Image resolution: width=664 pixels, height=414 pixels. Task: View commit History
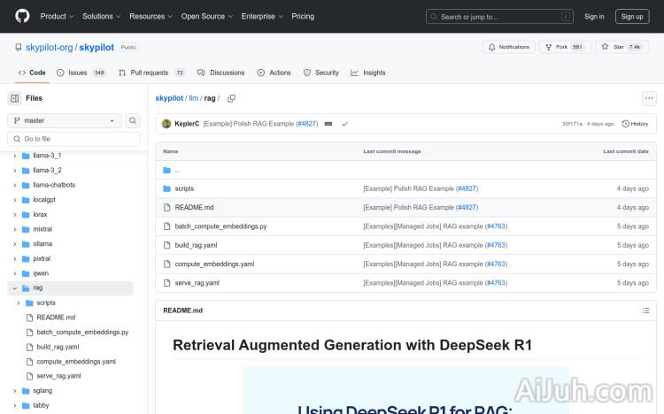pyautogui.click(x=636, y=124)
